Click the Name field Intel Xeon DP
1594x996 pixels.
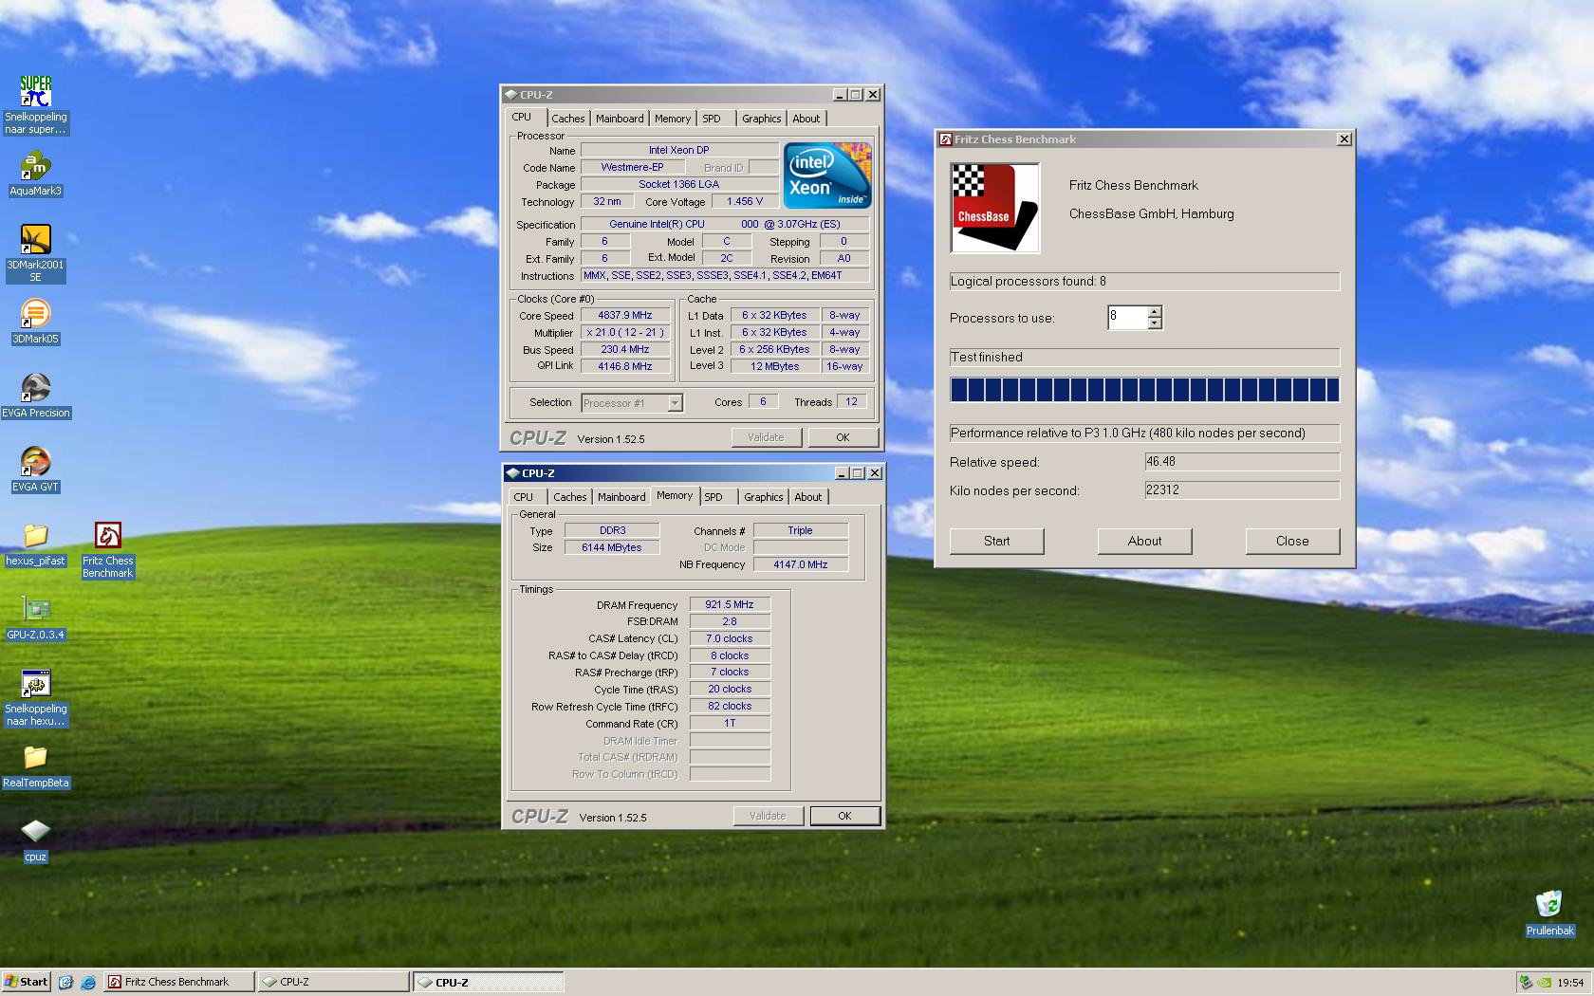tap(678, 150)
